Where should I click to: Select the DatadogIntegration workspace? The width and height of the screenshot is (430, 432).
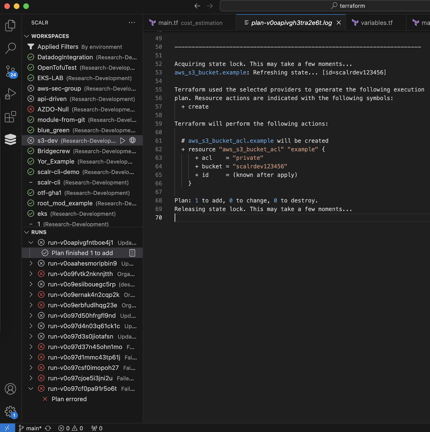click(x=82, y=57)
